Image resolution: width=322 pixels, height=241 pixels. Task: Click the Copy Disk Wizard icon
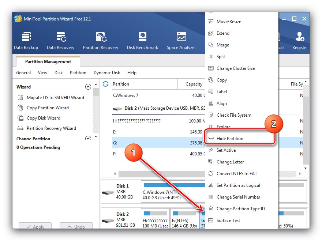pos(20,118)
